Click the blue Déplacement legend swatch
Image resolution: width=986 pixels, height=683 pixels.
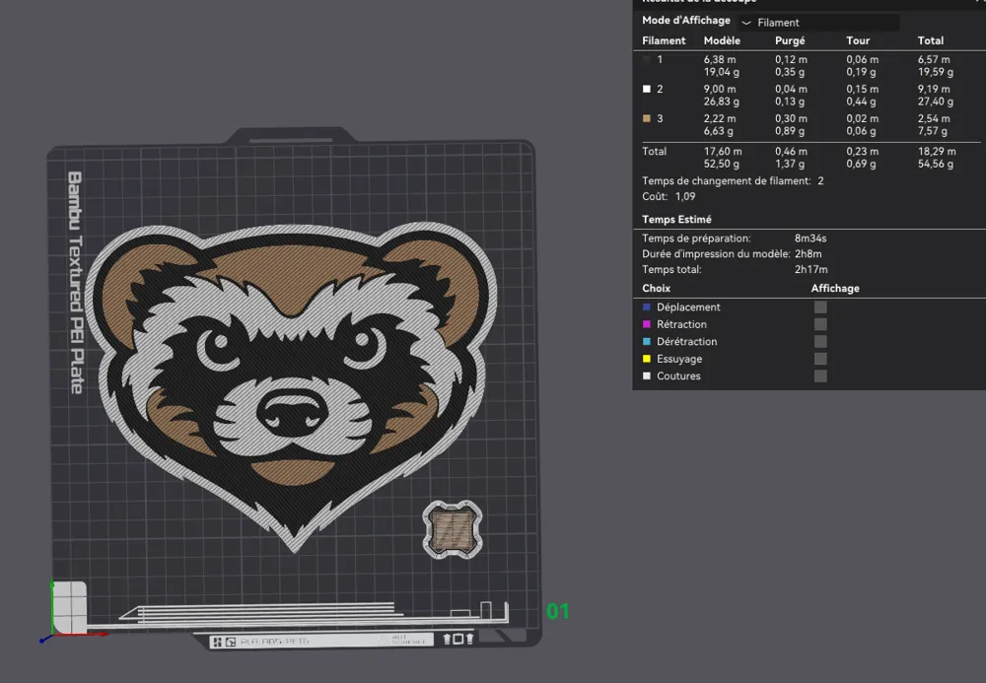pyautogui.click(x=647, y=307)
